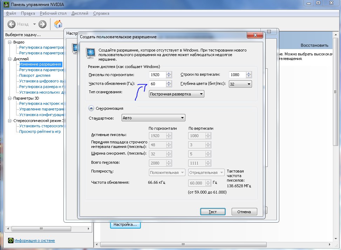Click the refresh rate input field
Image resolution: width=341 pixels, height=250 pixels.
(157, 84)
